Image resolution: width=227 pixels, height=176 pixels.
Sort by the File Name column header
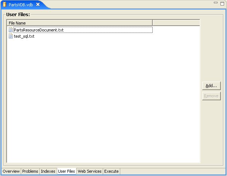[79, 23]
